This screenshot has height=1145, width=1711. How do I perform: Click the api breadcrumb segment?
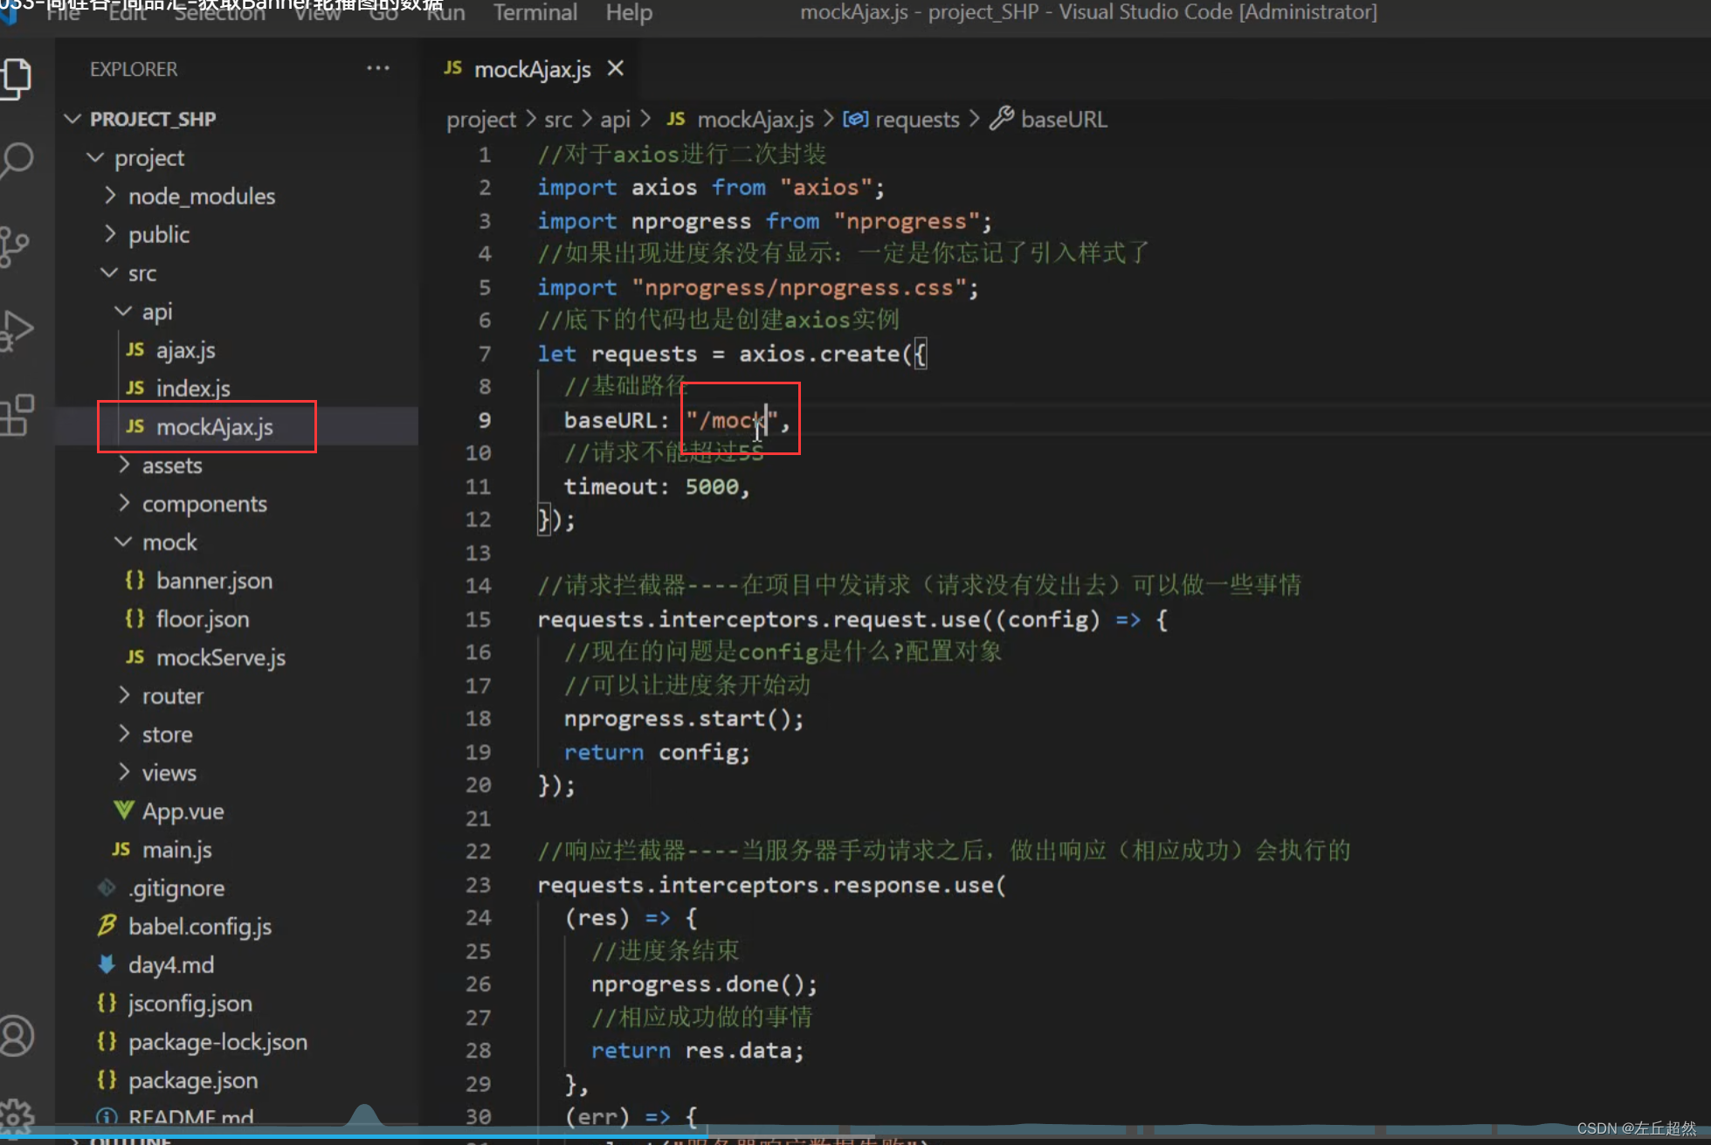(x=614, y=120)
